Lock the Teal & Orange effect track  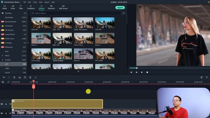point(6,104)
